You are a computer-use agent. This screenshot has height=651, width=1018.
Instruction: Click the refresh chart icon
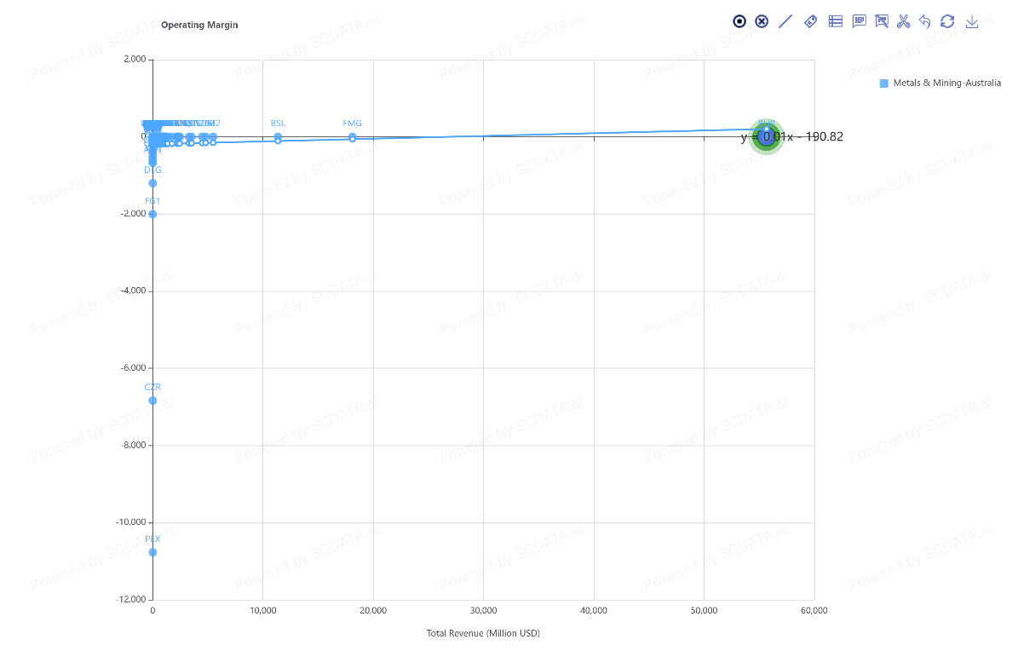(947, 21)
